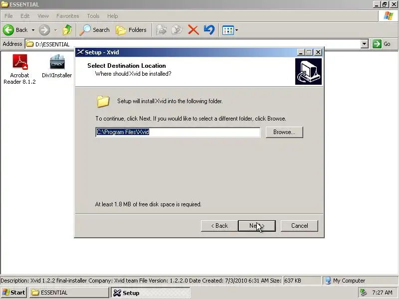
Task: Minimize the Setup - Xvid dialog
Action: point(301,52)
